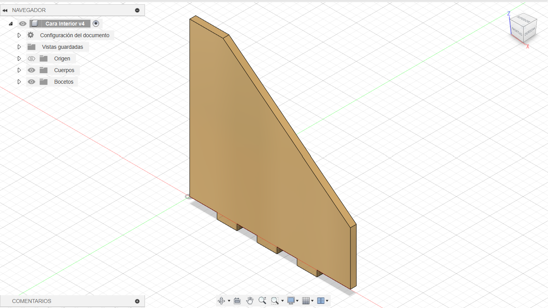Click the origin point at the panel's corner
This screenshot has height=308, width=548.
pos(188,197)
